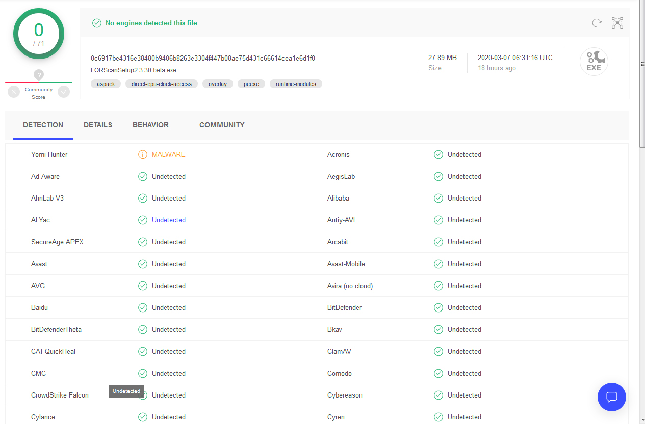Click the direct-cpu-clock-access tag
Screen dimensions: 645x424
tap(161, 84)
